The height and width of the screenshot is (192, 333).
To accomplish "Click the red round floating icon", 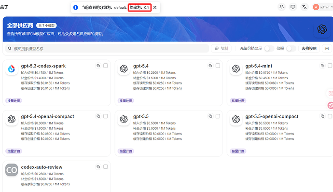I will (331, 105).
